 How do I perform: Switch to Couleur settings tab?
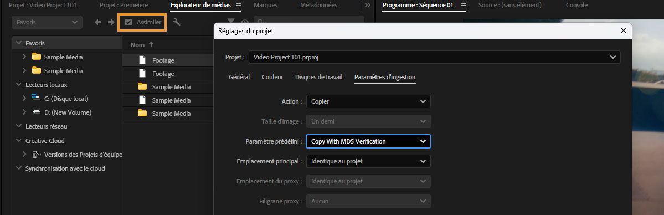click(x=272, y=77)
